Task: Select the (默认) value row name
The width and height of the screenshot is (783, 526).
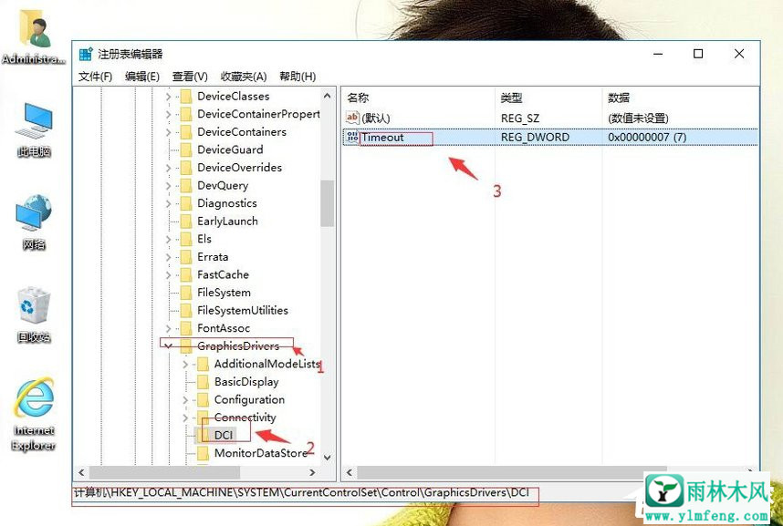Action: [x=375, y=119]
